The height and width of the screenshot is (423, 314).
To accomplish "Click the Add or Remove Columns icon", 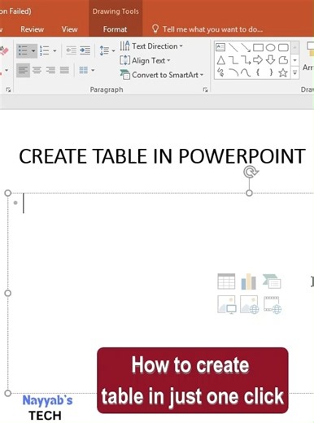I will 84,71.
